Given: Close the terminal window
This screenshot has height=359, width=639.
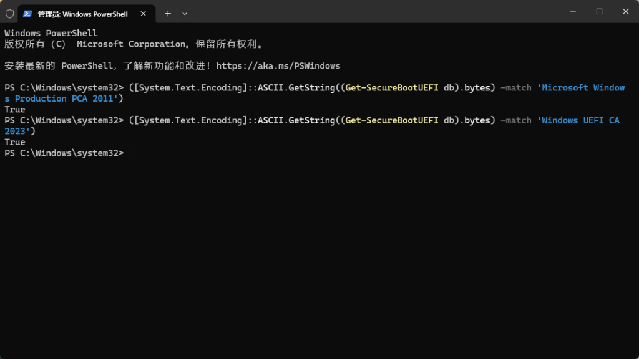Looking at the screenshot, I should pyautogui.click(x=625, y=11).
